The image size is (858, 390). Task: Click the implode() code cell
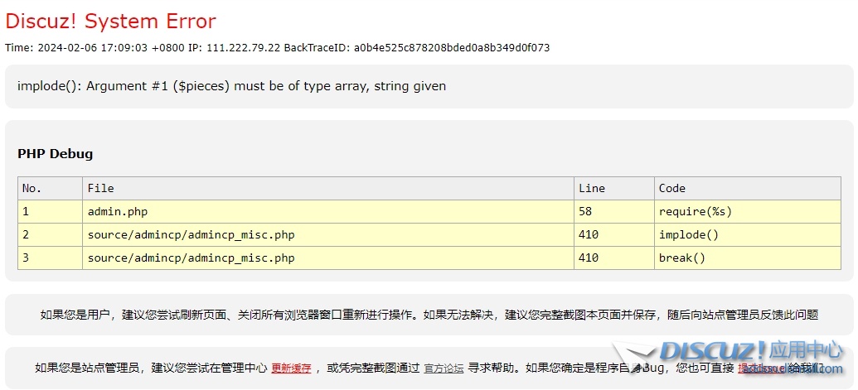pos(688,234)
